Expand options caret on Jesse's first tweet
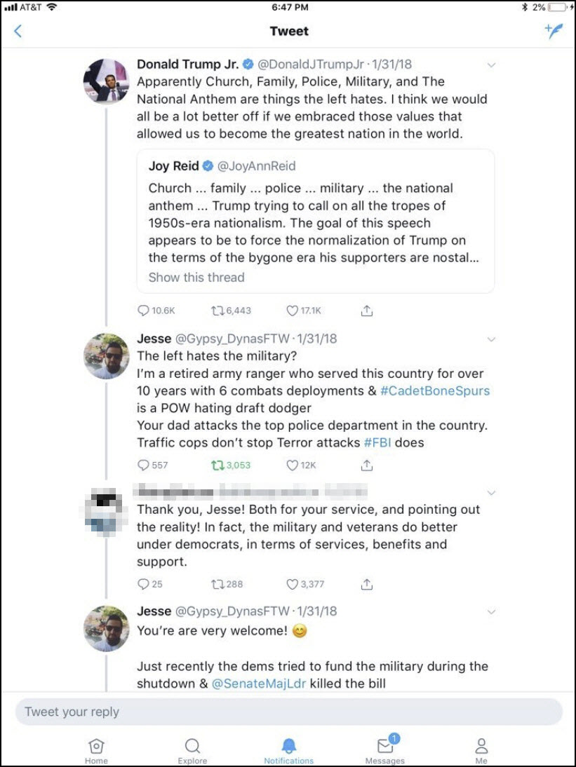 tap(491, 339)
